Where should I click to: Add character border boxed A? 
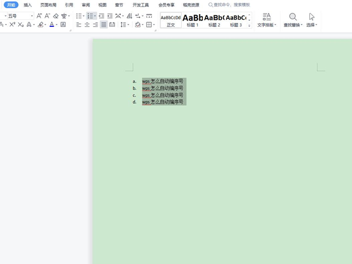63,25
